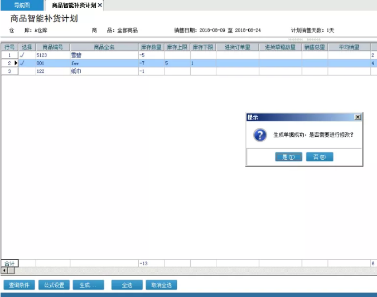Click the 销售总量 column header

point(315,47)
